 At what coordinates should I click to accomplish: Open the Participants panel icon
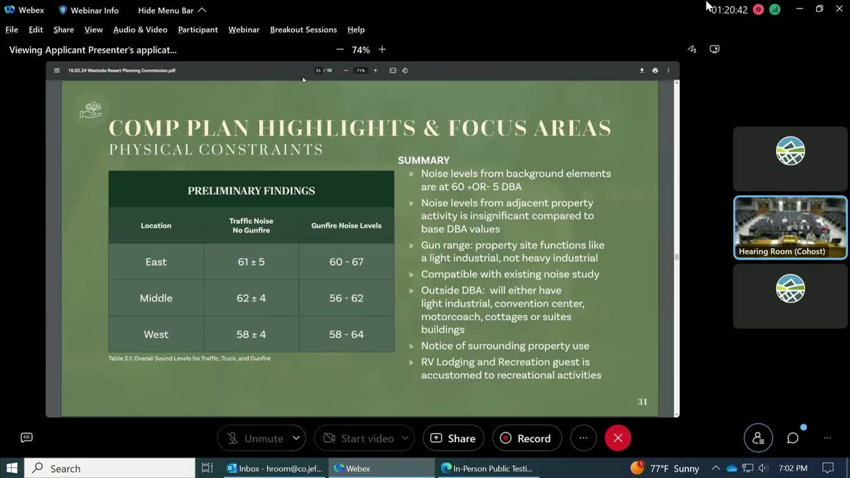coord(758,438)
